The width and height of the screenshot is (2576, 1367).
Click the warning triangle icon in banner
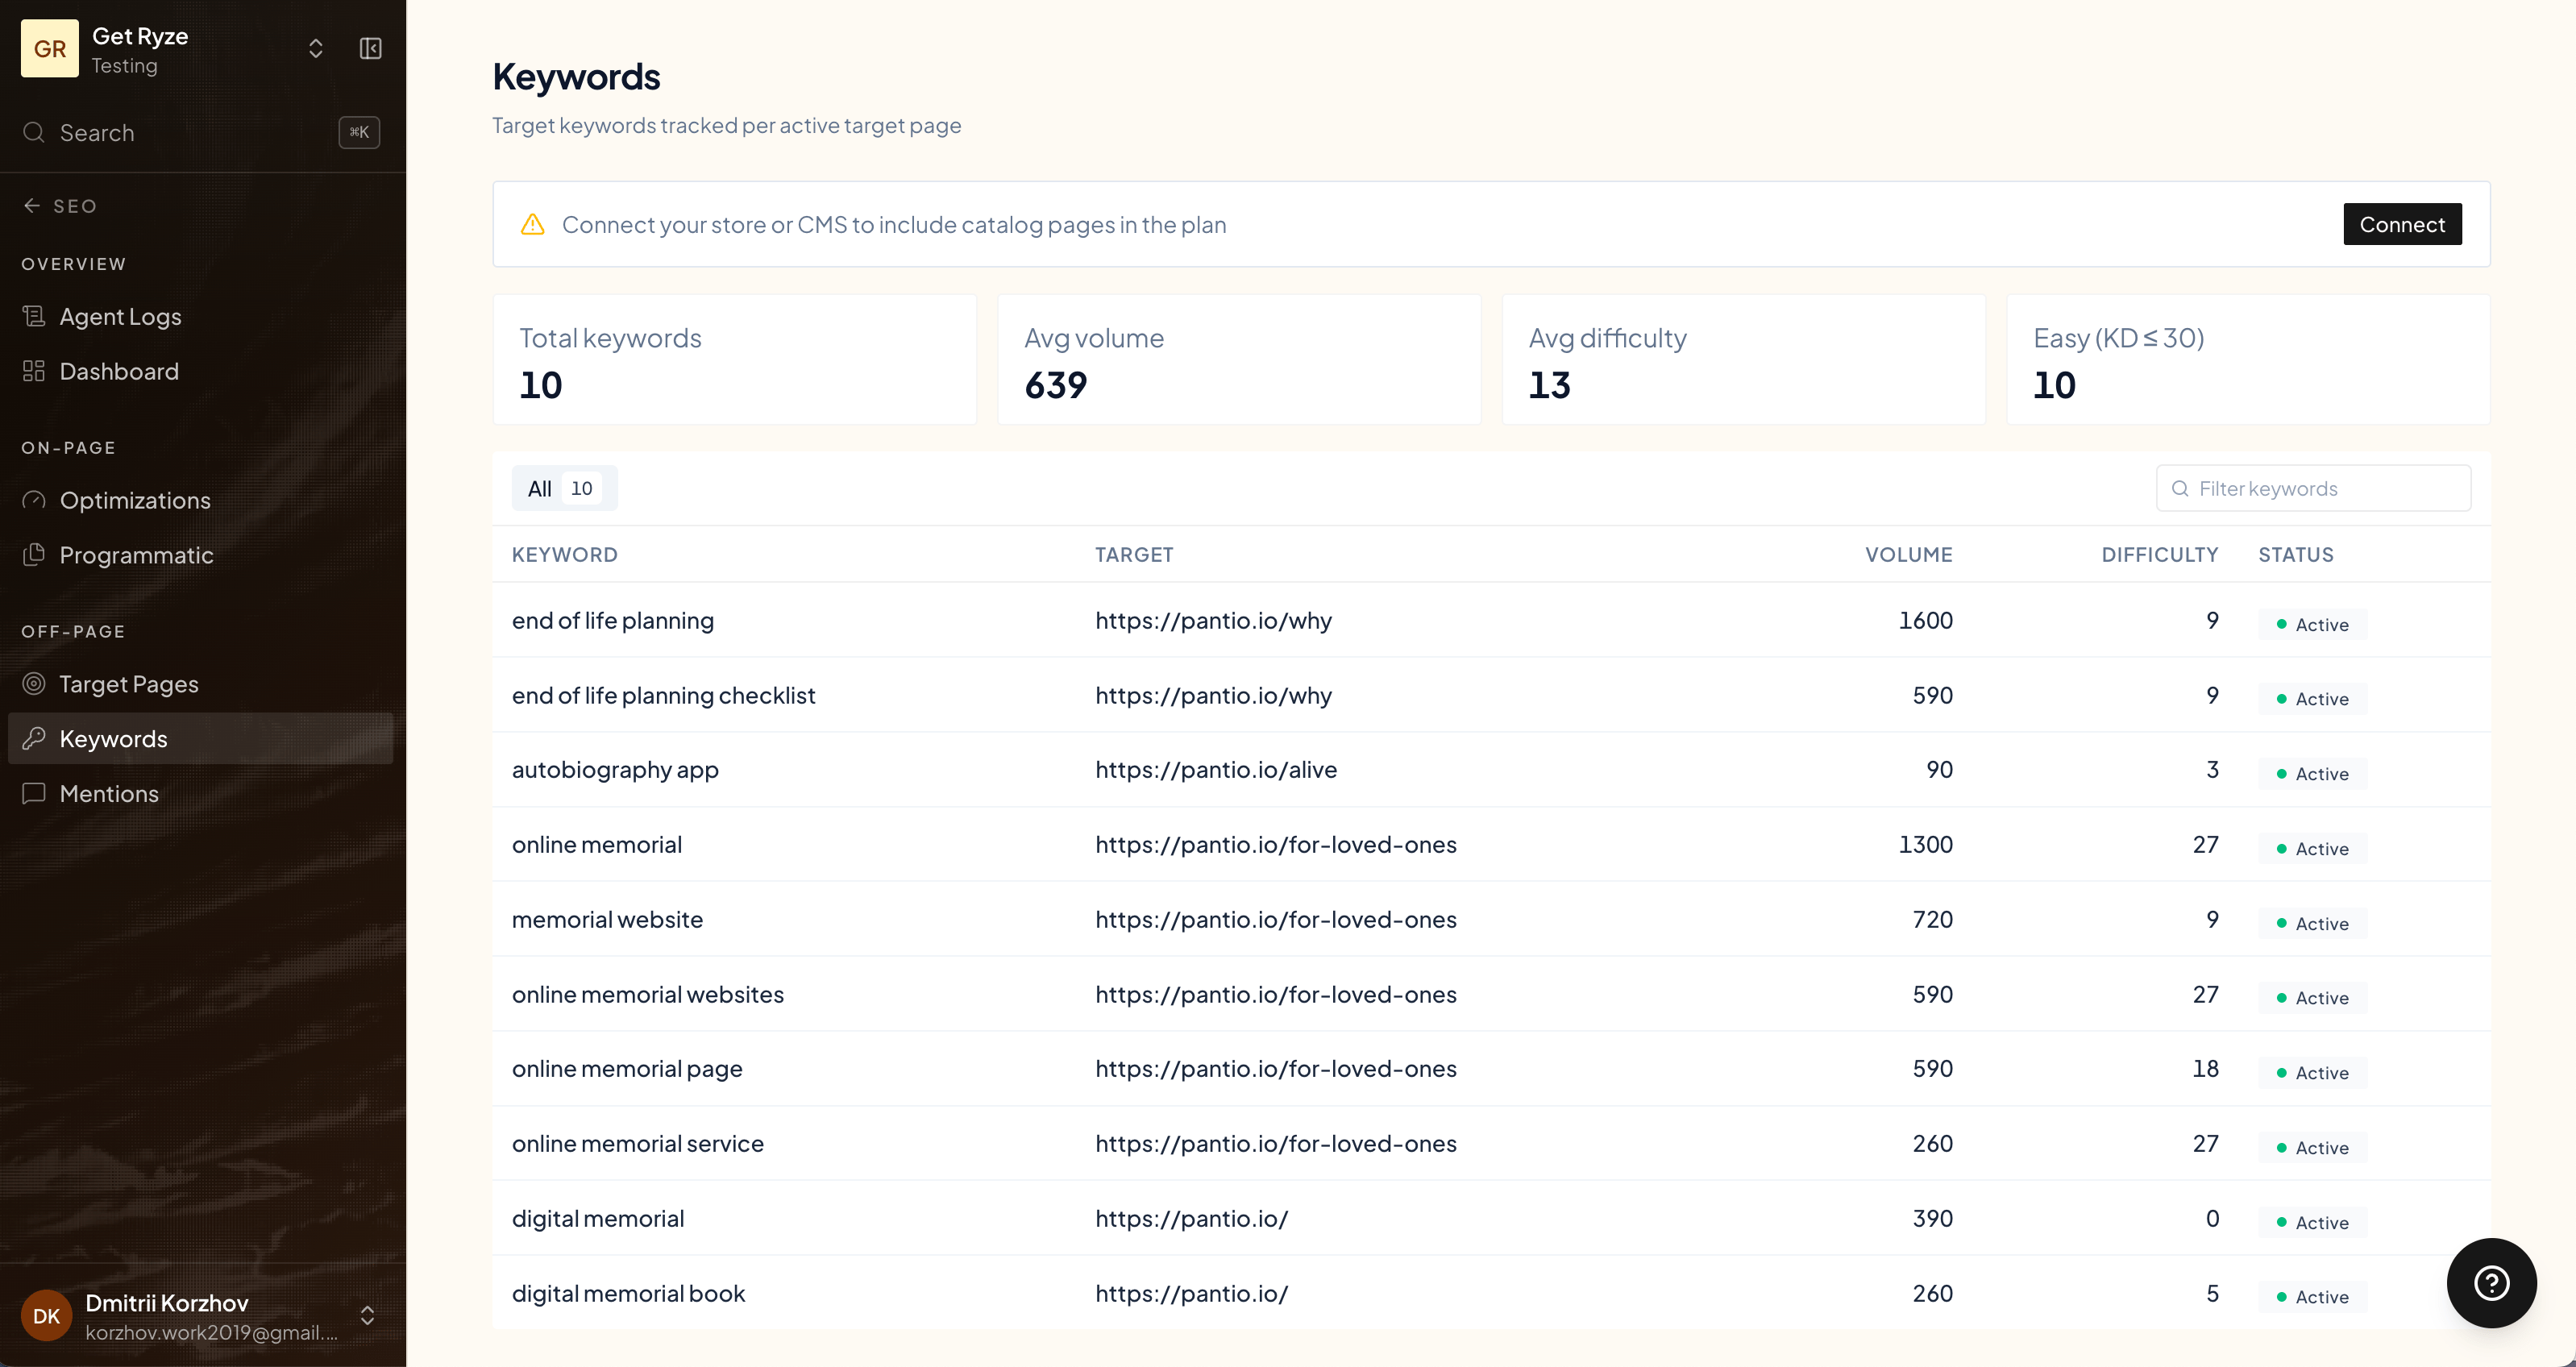tap(533, 224)
